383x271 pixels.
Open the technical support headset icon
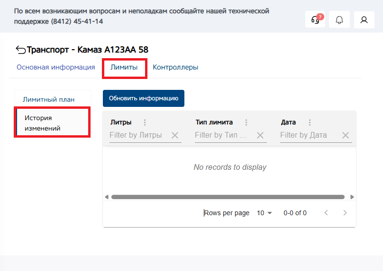click(x=315, y=19)
